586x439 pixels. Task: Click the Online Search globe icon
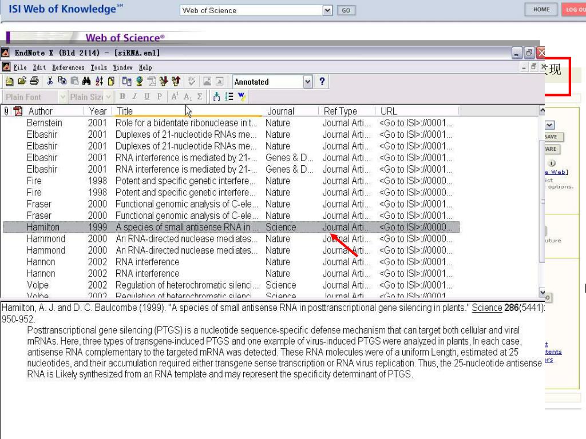click(x=140, y=81)
